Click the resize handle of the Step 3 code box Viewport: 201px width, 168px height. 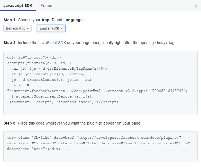[196, 159]
